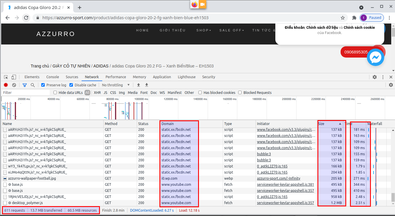395x216 pixels.
Task: Click the AZZURRO site logo
Action: tap(56, 34)
